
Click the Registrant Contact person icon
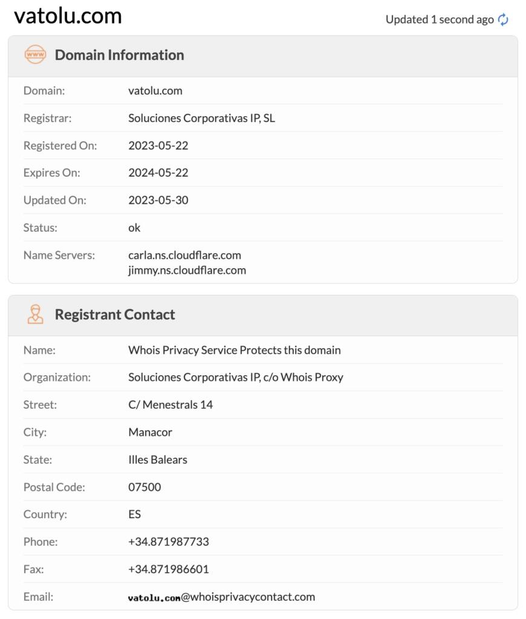pyautogui.click(x=35, y=314)
